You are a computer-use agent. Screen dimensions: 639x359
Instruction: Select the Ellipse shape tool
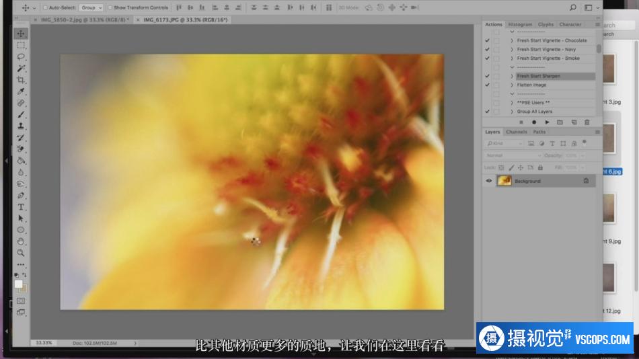21,230
